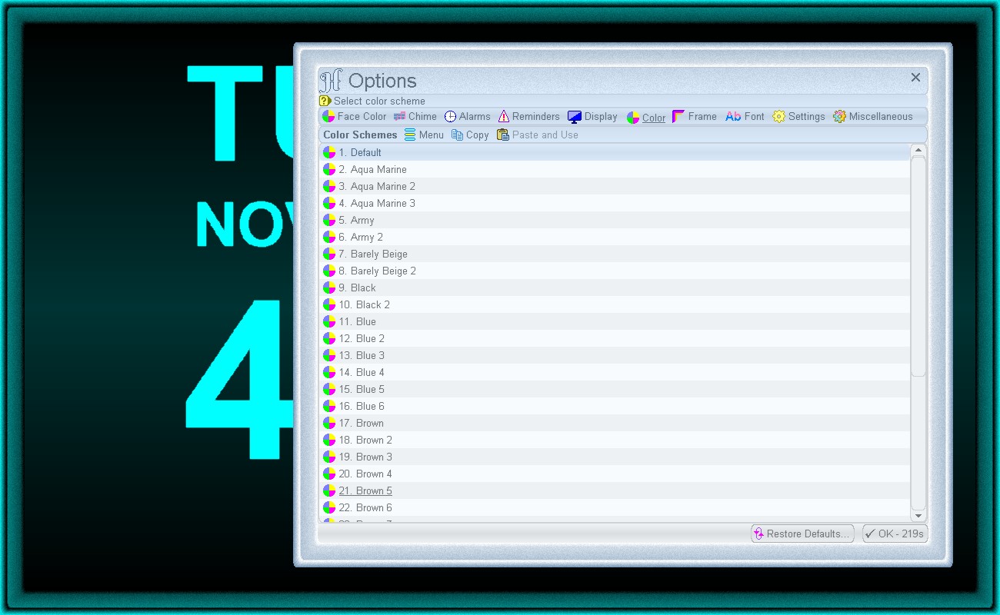
Task: Select the Color tab
Action: tap(646, 118)
